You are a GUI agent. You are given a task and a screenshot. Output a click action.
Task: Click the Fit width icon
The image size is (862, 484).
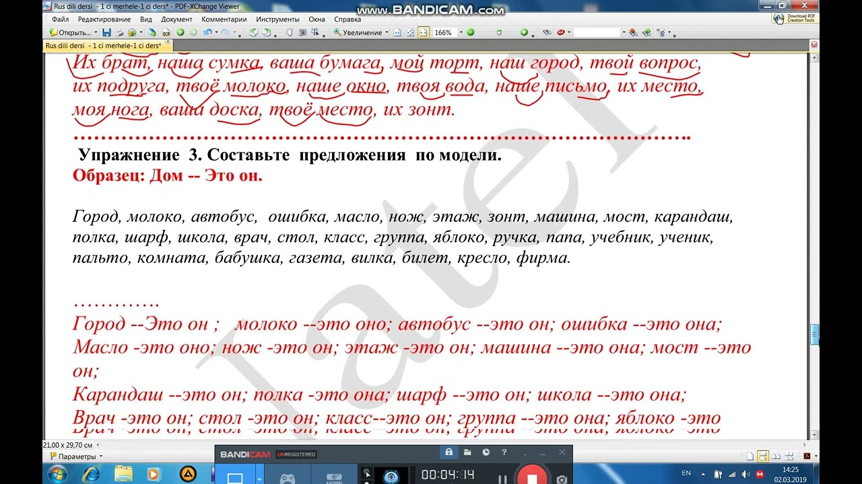[x=423, y=32]
